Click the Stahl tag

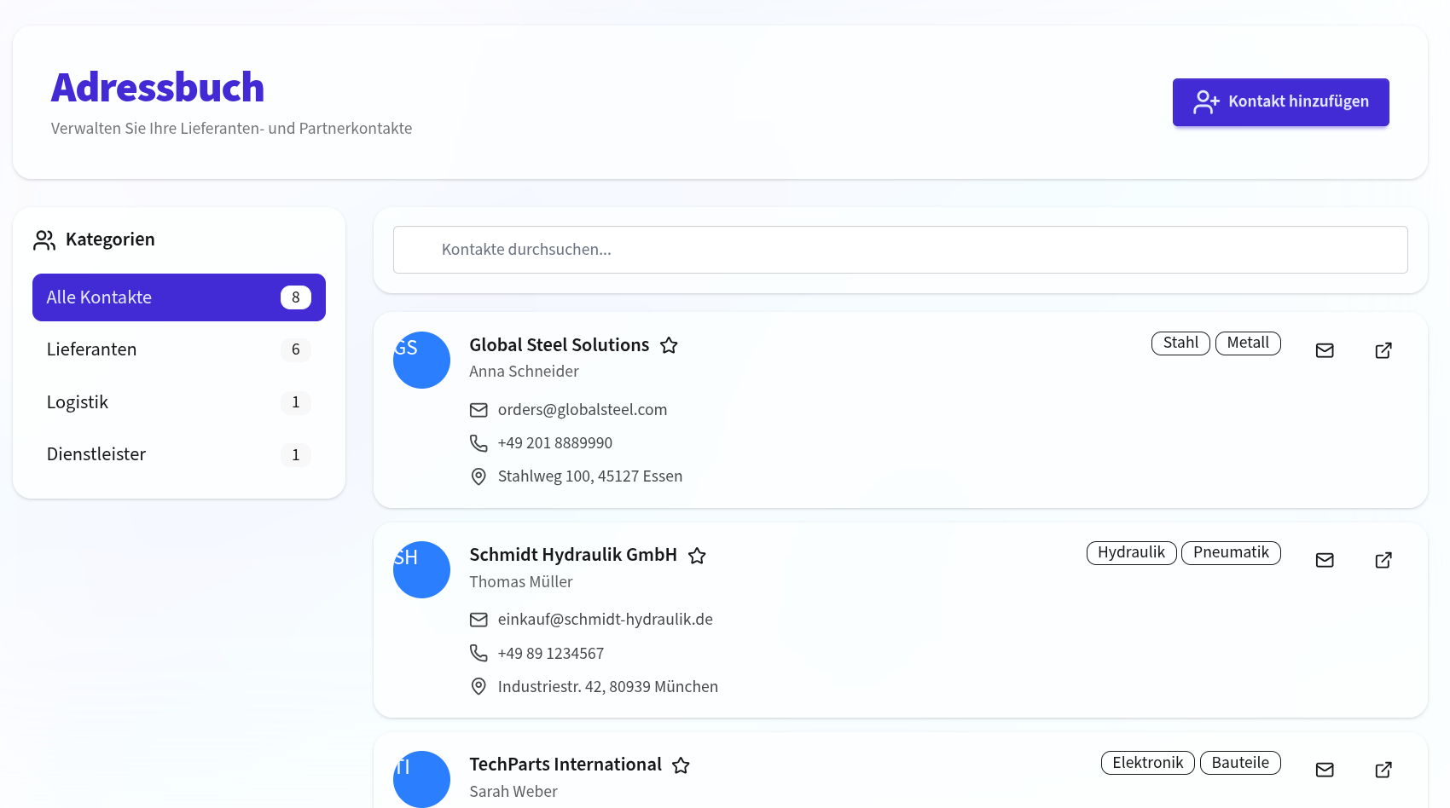(x=1180, y=343)
